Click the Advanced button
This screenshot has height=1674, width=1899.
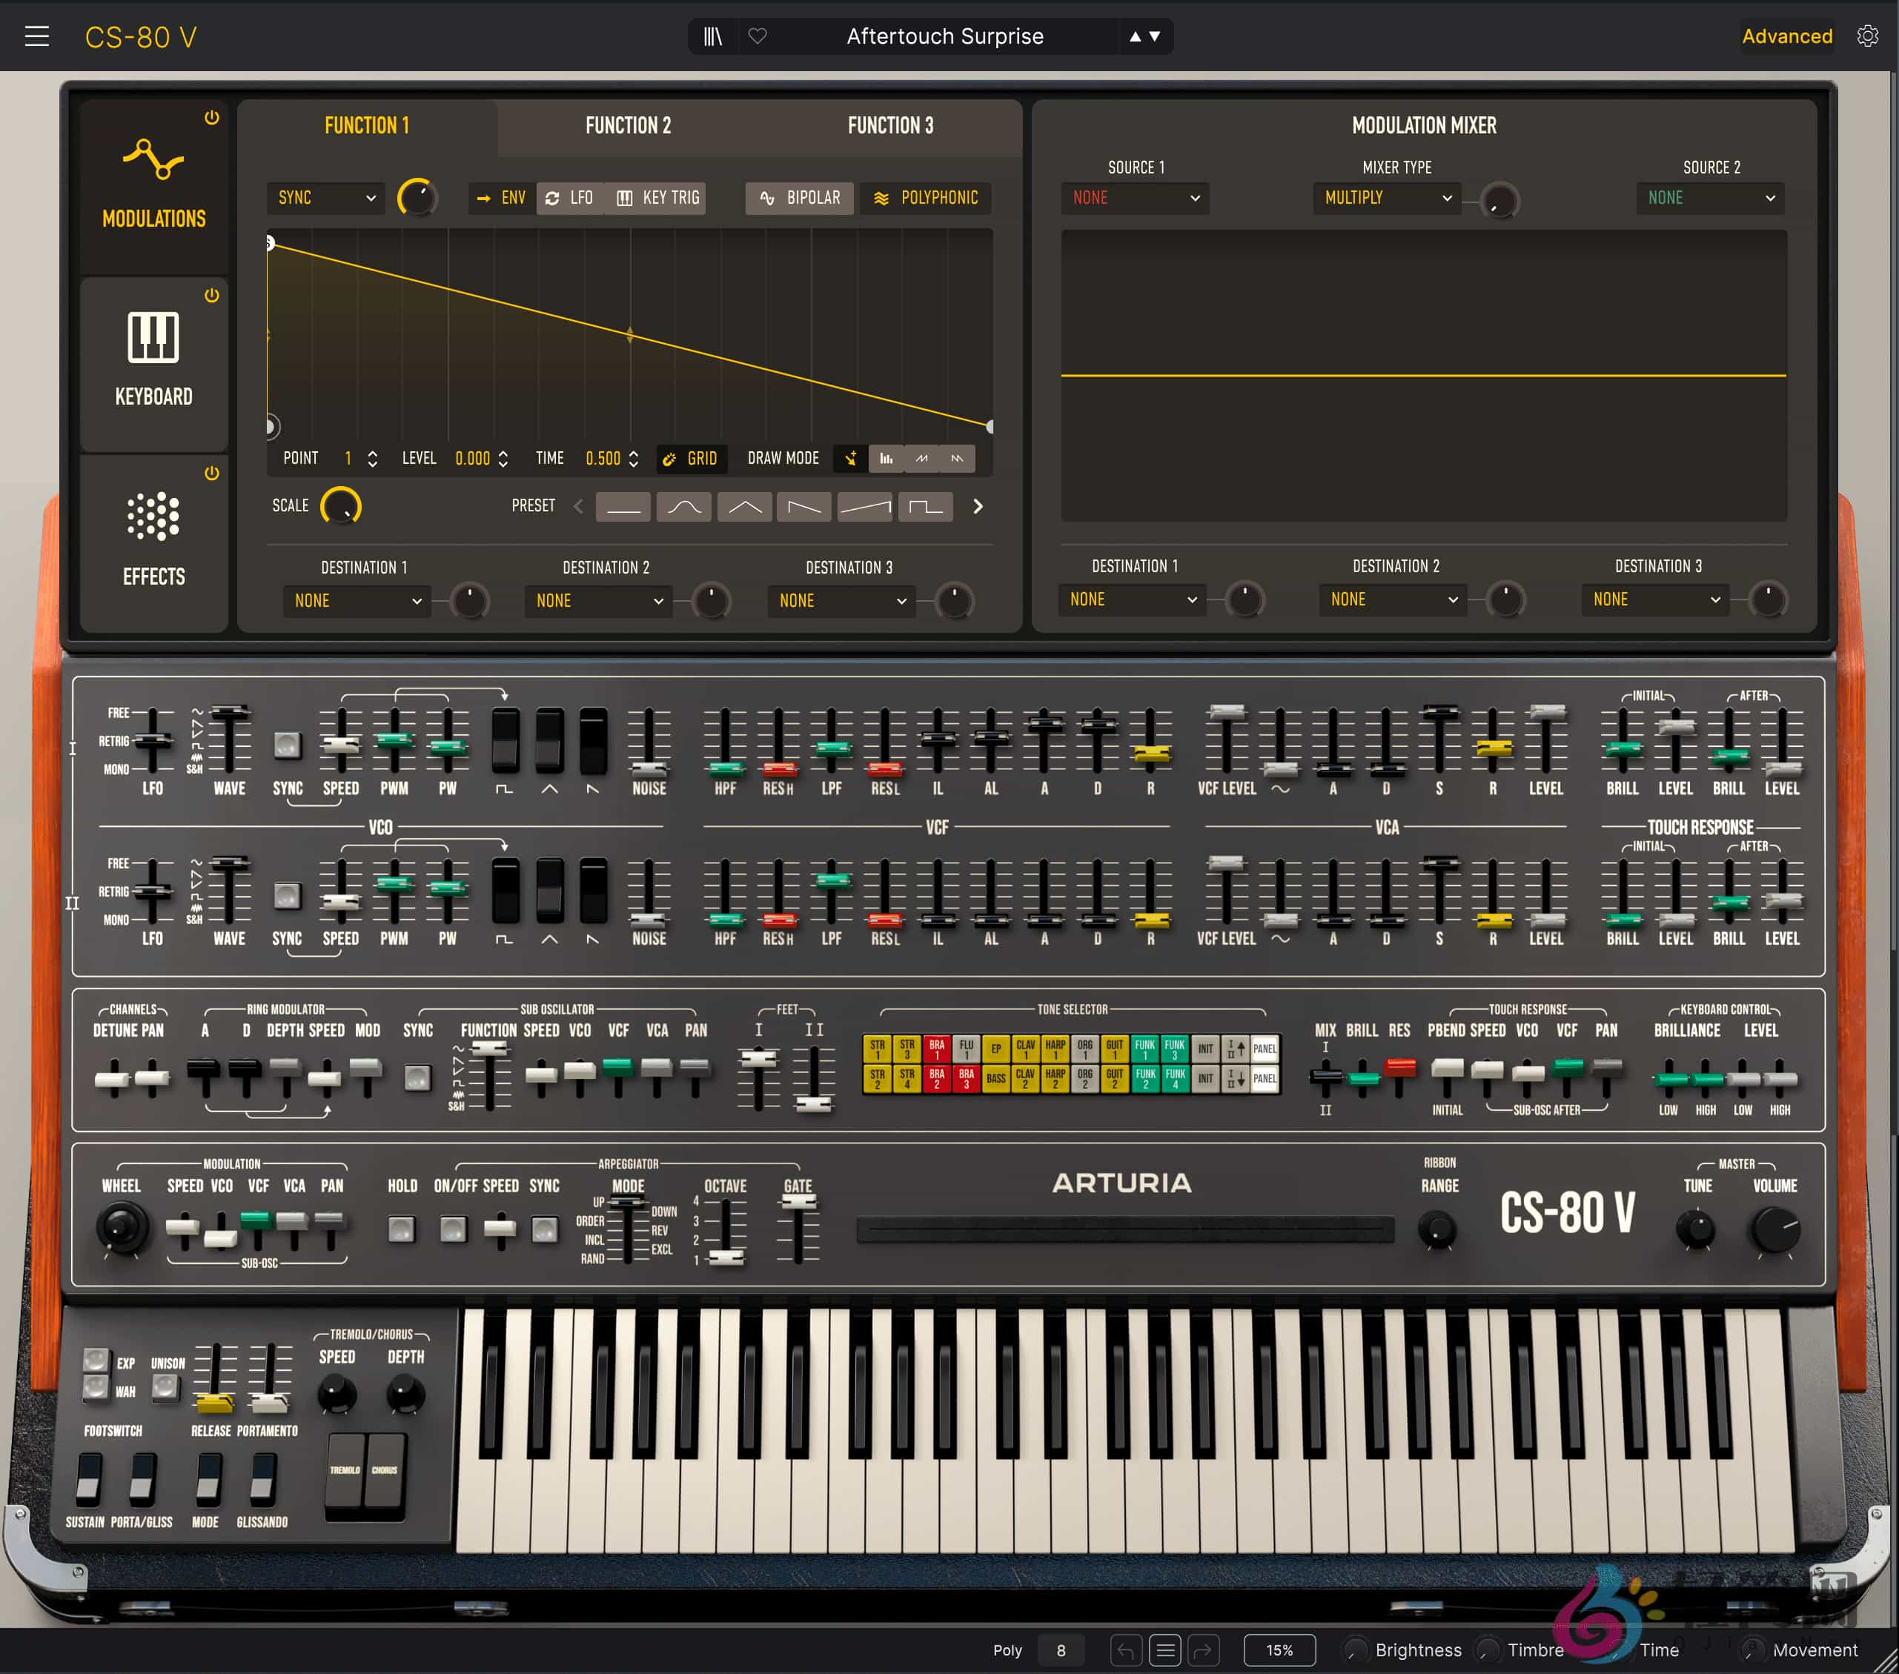(x=1786, y=36)
